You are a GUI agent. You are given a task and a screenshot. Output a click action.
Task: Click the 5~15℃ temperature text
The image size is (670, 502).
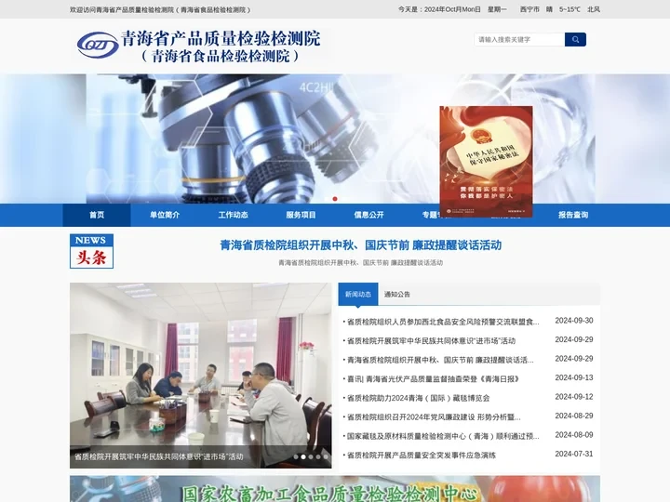(569, 9)
